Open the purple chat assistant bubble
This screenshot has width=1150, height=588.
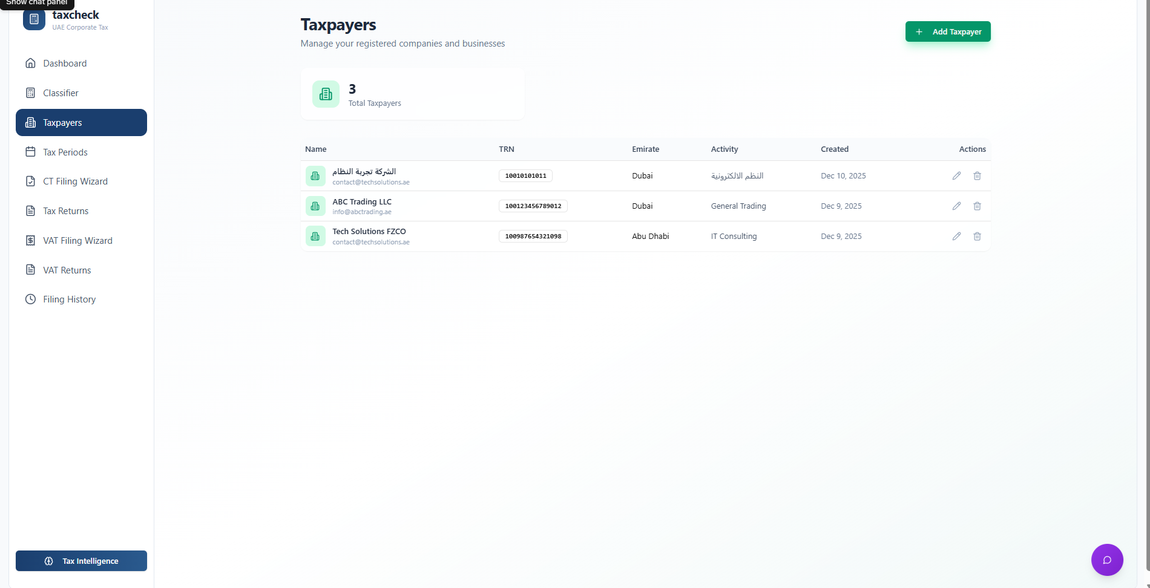pos(1107,560)
